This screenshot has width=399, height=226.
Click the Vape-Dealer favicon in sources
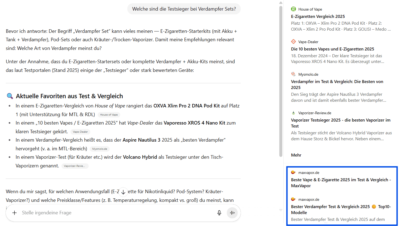click(x=293, y=42)
